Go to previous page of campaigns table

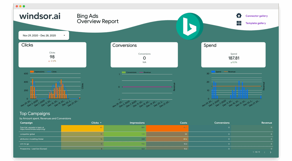(x=264, y=152)
